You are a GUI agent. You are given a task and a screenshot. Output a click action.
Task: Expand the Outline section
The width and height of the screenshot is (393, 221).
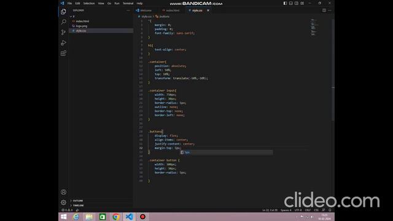[78, 201]
